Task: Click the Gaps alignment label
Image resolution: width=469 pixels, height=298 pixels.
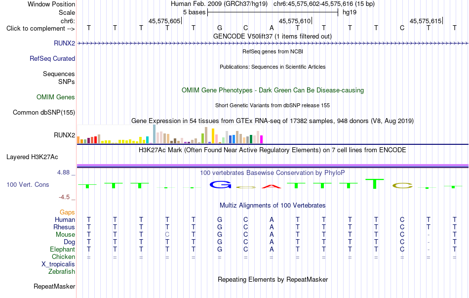Action: (67, 212)
